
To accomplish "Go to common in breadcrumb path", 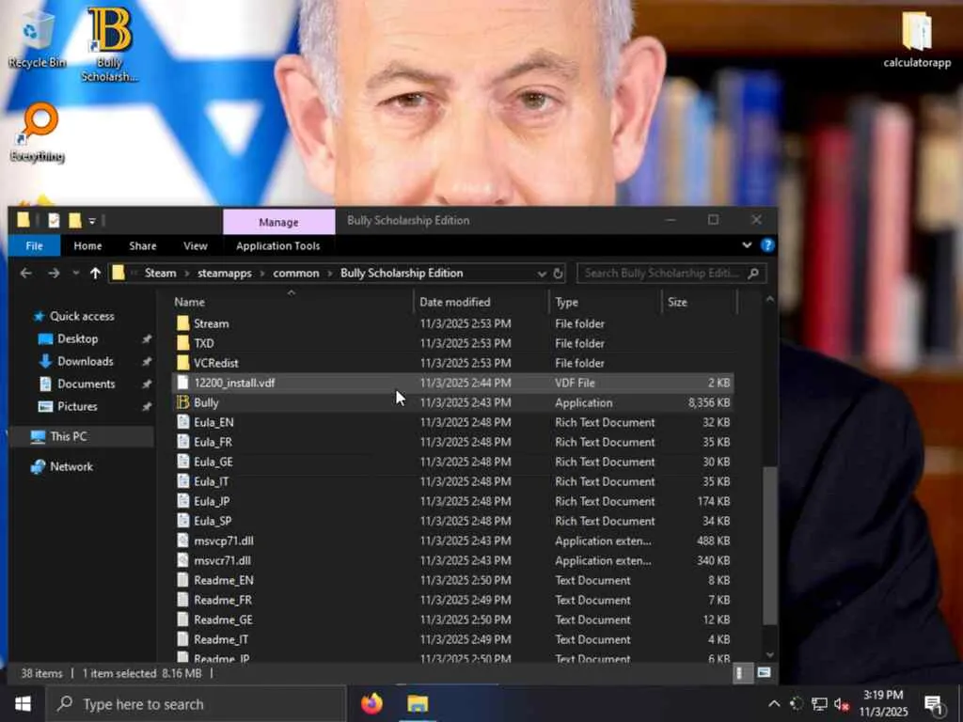I will pyautogui.click(x=296, y=274).
